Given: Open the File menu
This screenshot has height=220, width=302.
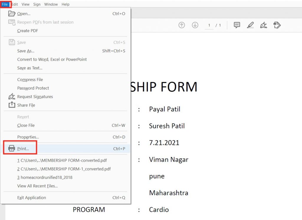Looking at the screenshot, I should (x=5, y=4).
